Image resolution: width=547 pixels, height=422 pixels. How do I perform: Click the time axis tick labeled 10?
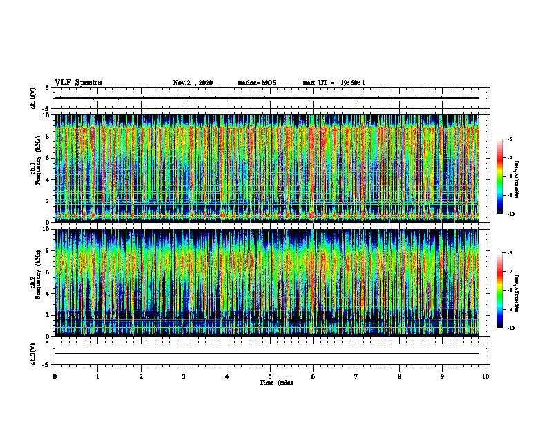(486, 376)
